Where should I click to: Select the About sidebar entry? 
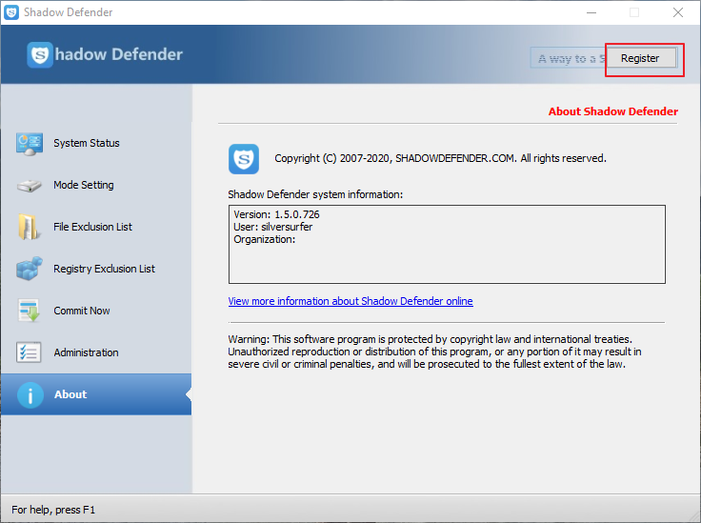click(96, 394)
